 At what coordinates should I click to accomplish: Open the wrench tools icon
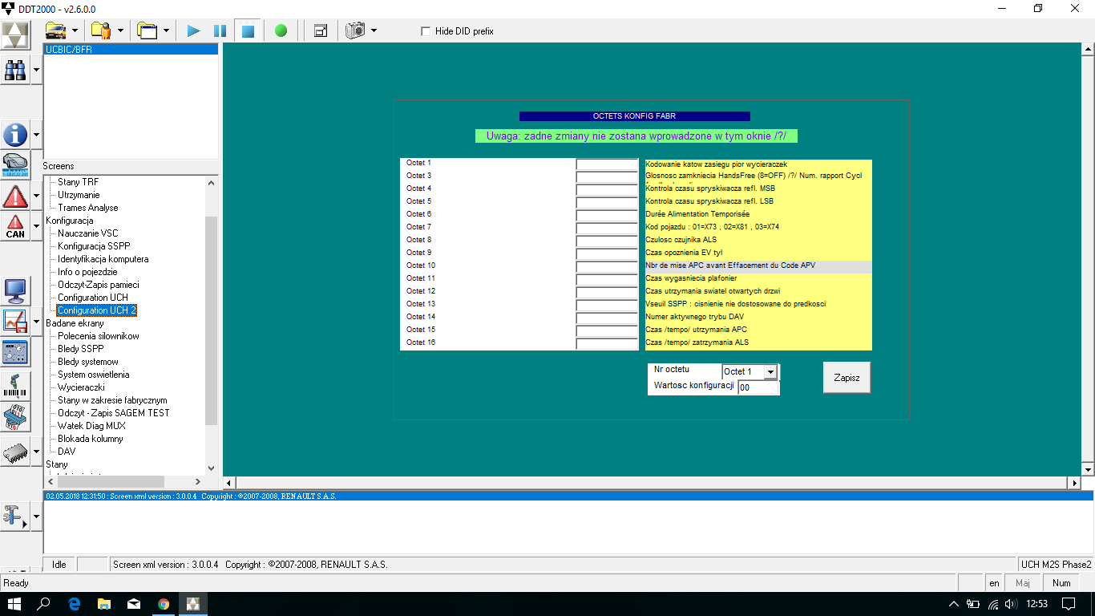15,517
